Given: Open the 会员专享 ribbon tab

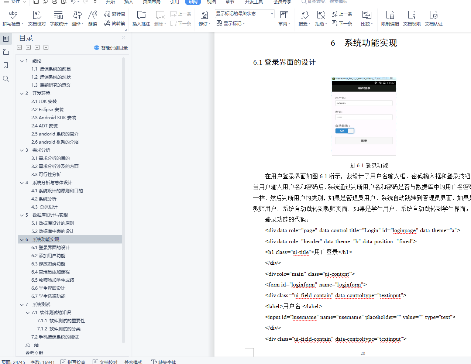Looking at the screenshot, I should [x=282, y=2].
